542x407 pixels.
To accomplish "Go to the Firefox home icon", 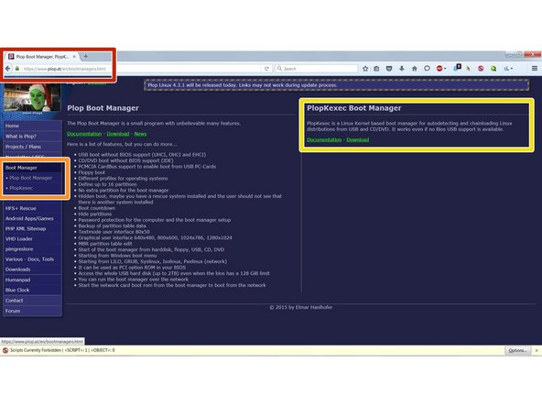I will 414,69.
